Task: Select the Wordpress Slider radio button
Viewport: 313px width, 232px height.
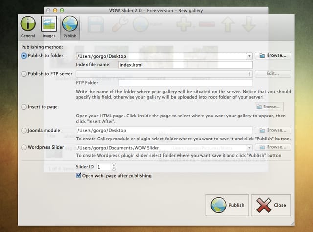Action: coord(24,147)
